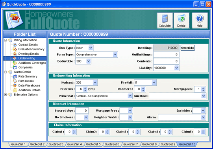The height and width of the screenshot is (149, 213).
Task: Click the Rate Details icon
Action: (x=15, y=81)
